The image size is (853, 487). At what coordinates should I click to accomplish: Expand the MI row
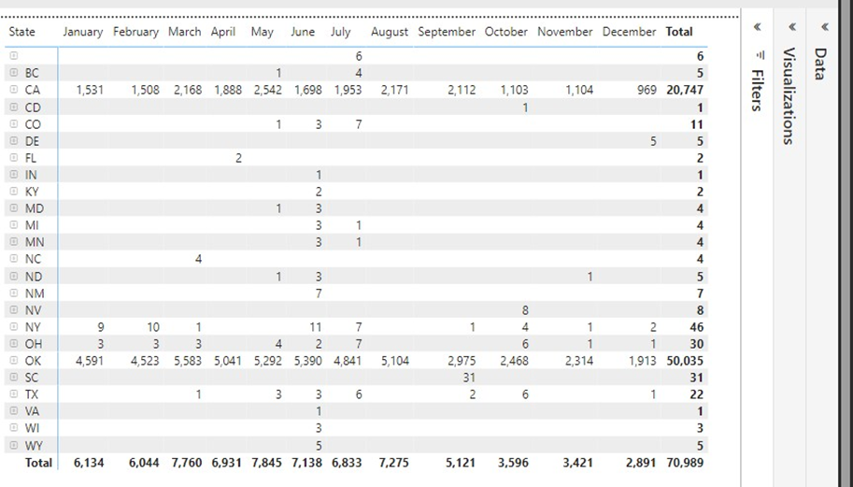point(14,225)
